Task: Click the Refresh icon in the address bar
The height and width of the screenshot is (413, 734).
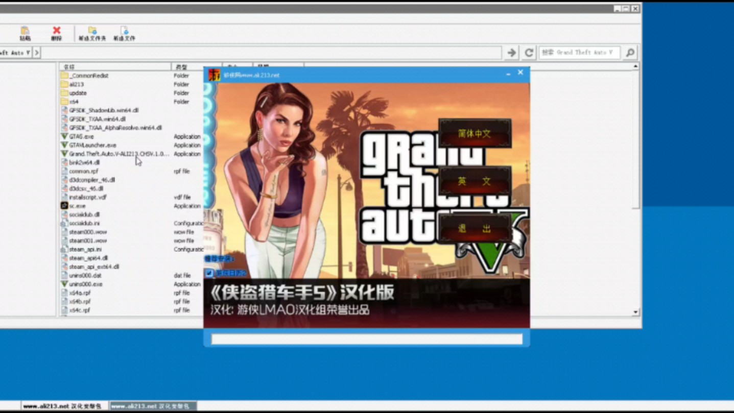Action: (x=529, y=53)
